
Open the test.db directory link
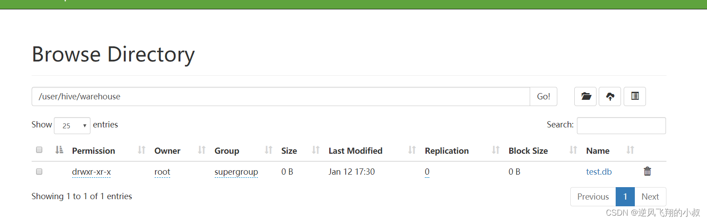(x=599, y=172)
